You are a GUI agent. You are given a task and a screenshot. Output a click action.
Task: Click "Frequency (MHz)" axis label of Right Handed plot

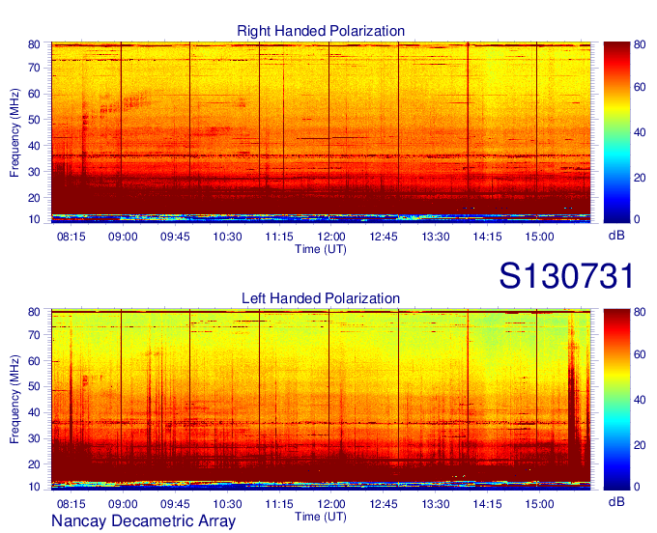(x=14, y=132)
